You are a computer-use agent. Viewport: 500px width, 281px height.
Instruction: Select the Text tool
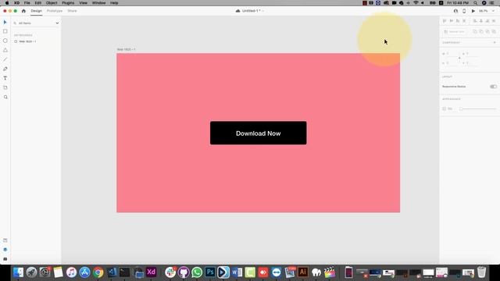[5, 78]
